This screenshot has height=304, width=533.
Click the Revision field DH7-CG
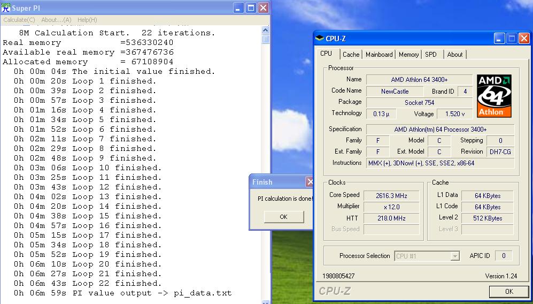(x=500, y=152)
